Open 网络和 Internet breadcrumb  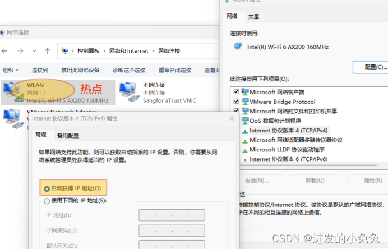[x=128, y=51]
